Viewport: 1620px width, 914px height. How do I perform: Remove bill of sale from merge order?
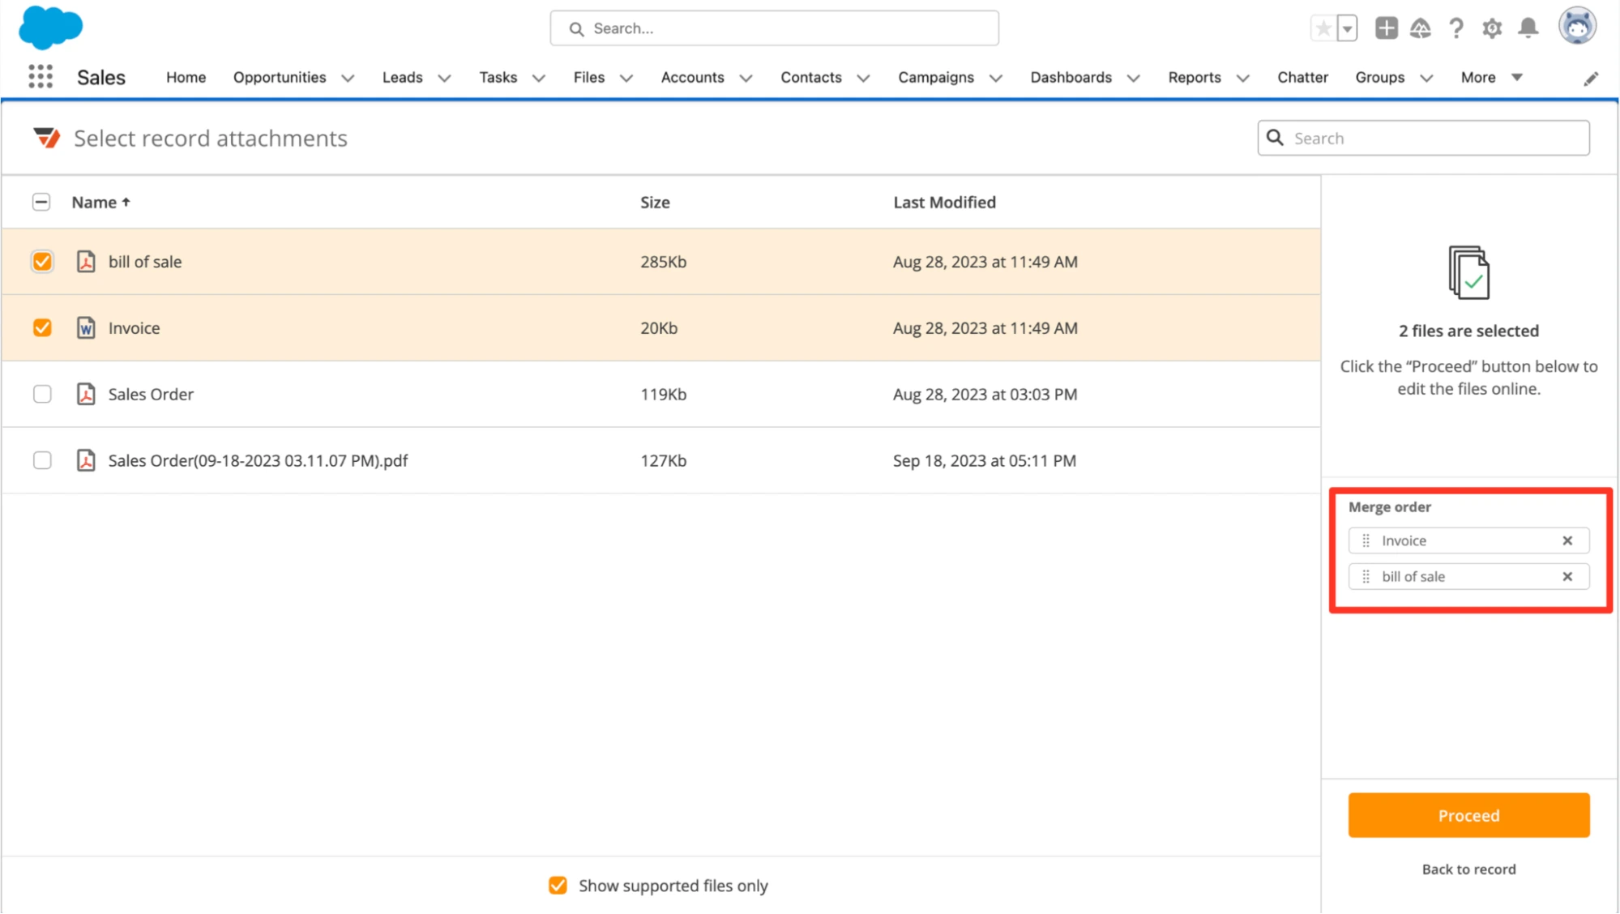[1567, 577]
